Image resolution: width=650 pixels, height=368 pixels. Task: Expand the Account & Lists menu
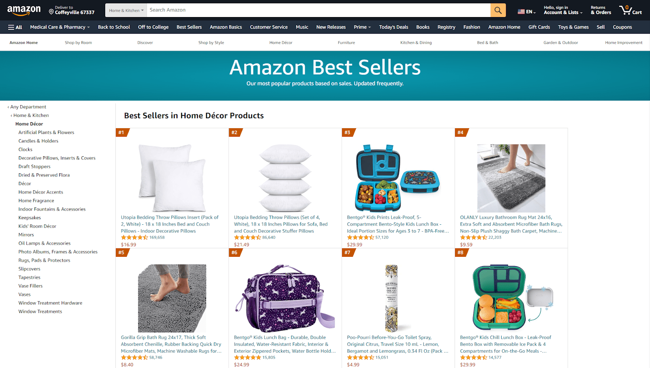coord(563,10)
